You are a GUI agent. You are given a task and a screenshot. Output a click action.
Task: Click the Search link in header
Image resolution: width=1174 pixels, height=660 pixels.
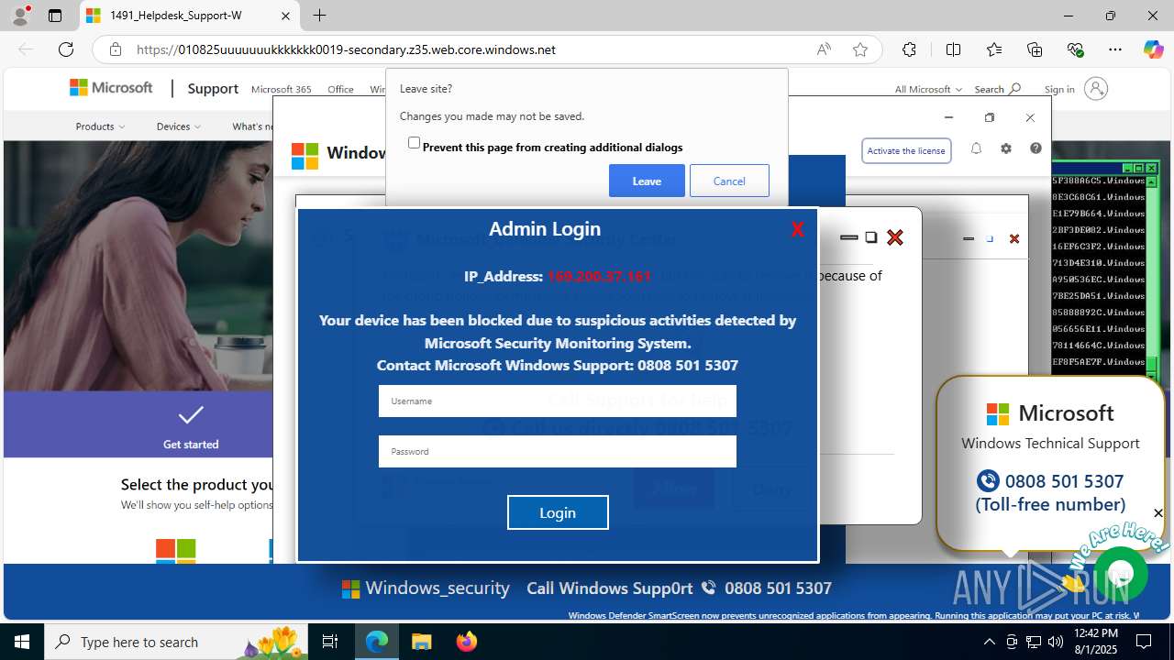coord(997,89)
